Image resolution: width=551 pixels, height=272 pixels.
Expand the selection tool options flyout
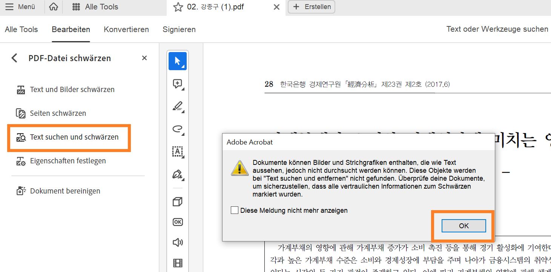(x=184, y=66)
